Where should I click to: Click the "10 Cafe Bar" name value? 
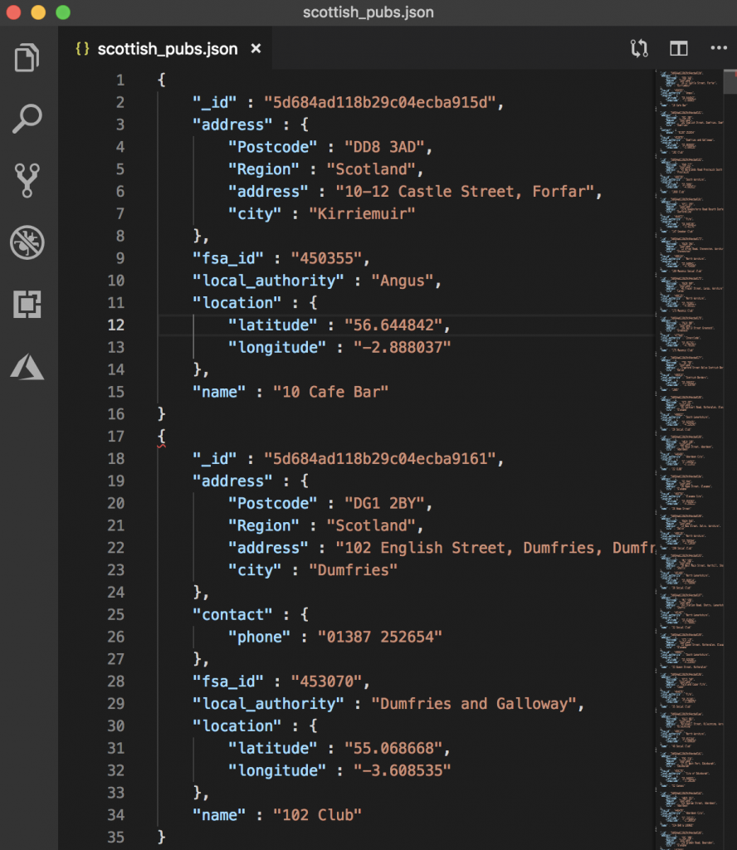[x=330, y=392]
